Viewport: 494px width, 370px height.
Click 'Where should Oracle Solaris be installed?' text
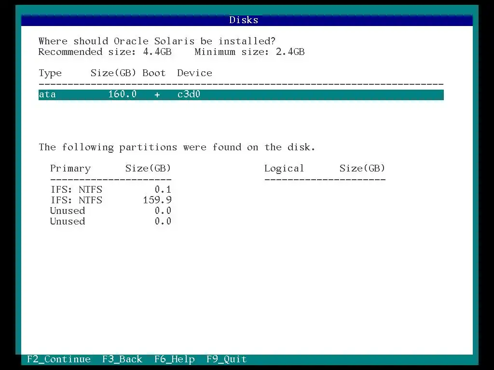click(x=157, y=41)
